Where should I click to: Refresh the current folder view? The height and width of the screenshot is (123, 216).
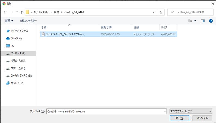161,12
